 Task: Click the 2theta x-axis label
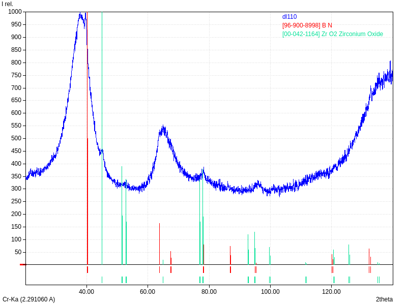(x=384, y=299)
